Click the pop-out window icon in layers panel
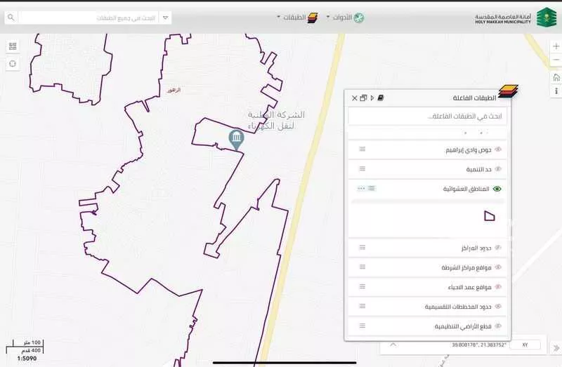The height and width of the screenshot is (367, 562). click(363, 98)
